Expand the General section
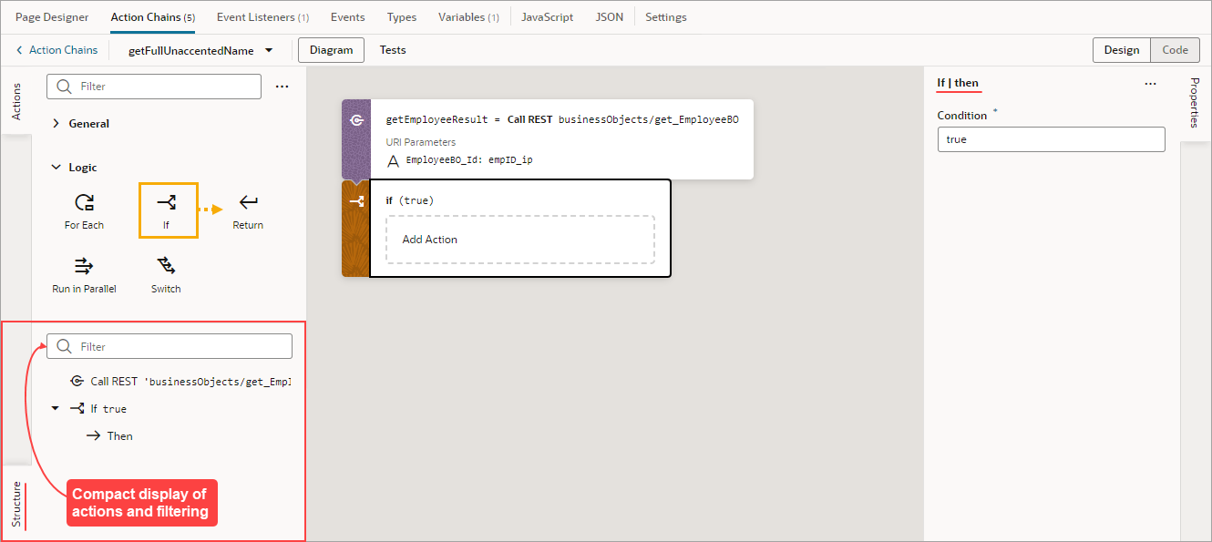This screenshot has height=542, width=1212. point(57,123)
